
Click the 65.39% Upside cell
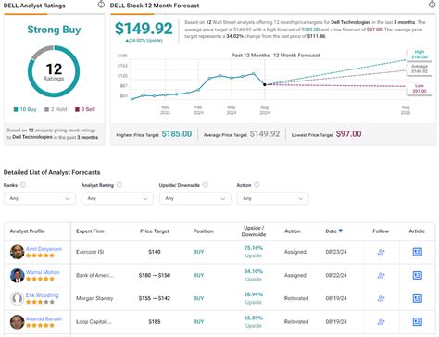pos(254,321)
